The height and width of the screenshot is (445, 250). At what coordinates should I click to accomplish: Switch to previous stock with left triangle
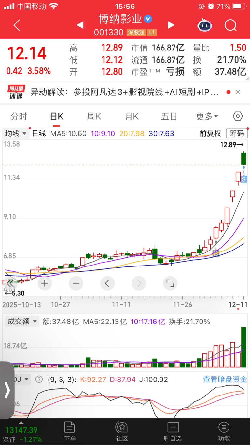tap(80, 25)
